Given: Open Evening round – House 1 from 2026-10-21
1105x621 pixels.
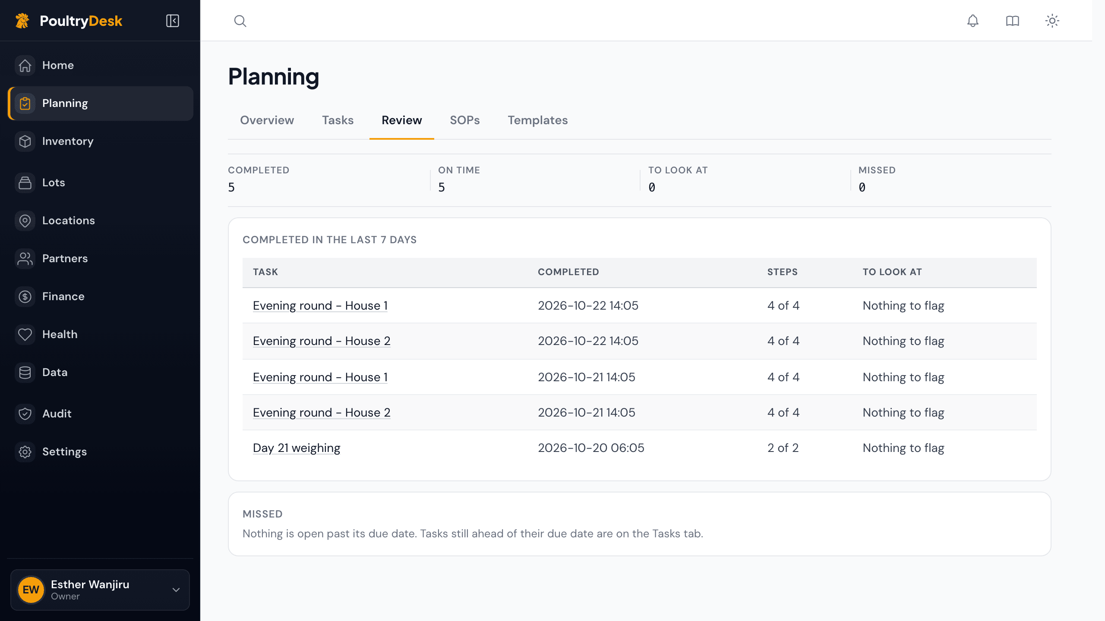Looking at the screenshot, I should coord(320,377).
